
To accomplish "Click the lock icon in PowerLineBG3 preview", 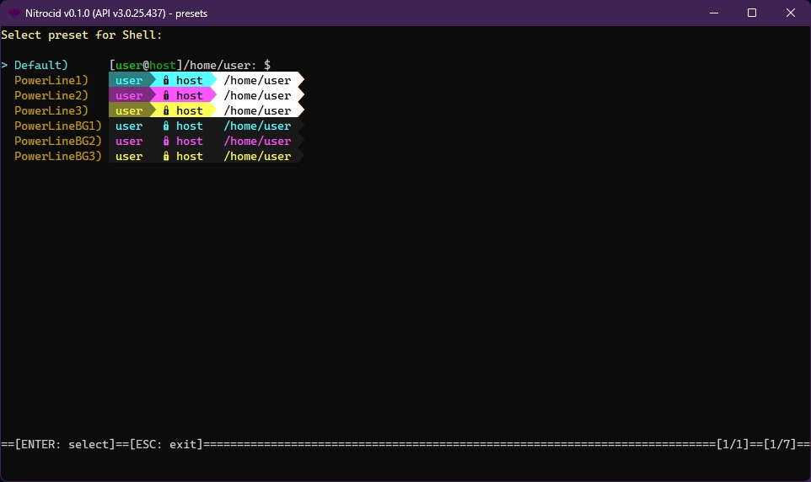I will click(x=166, y=157).
